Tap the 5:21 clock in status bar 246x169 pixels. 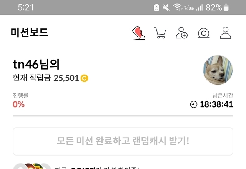pyautogui.click(x=26, y=7)
